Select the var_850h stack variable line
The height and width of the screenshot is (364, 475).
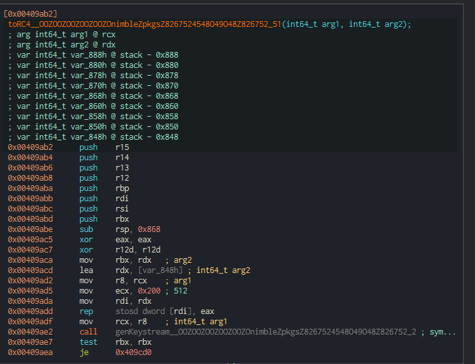pyautogui.click(x=93, y=127)
